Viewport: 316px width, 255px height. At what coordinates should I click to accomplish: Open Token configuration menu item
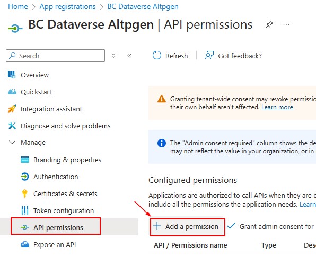tap(57, 210)
